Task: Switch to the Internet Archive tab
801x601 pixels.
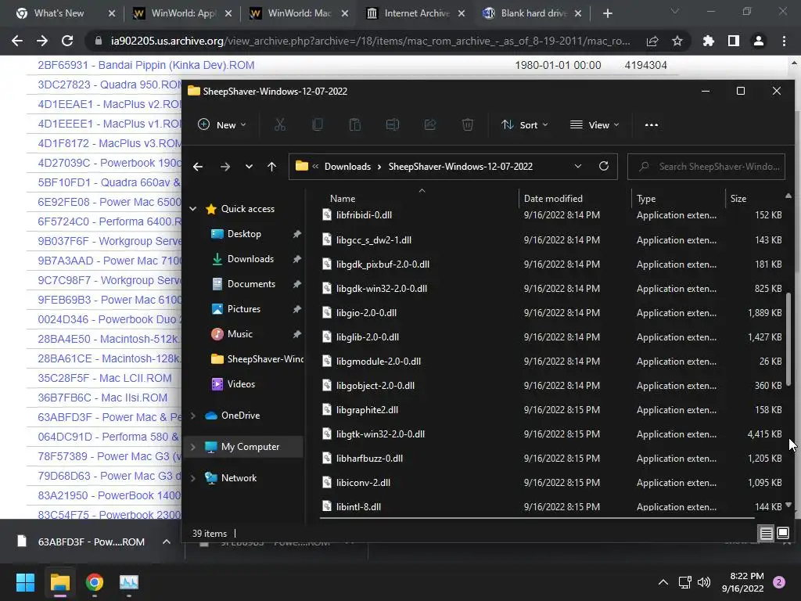Action: point(416,13)
